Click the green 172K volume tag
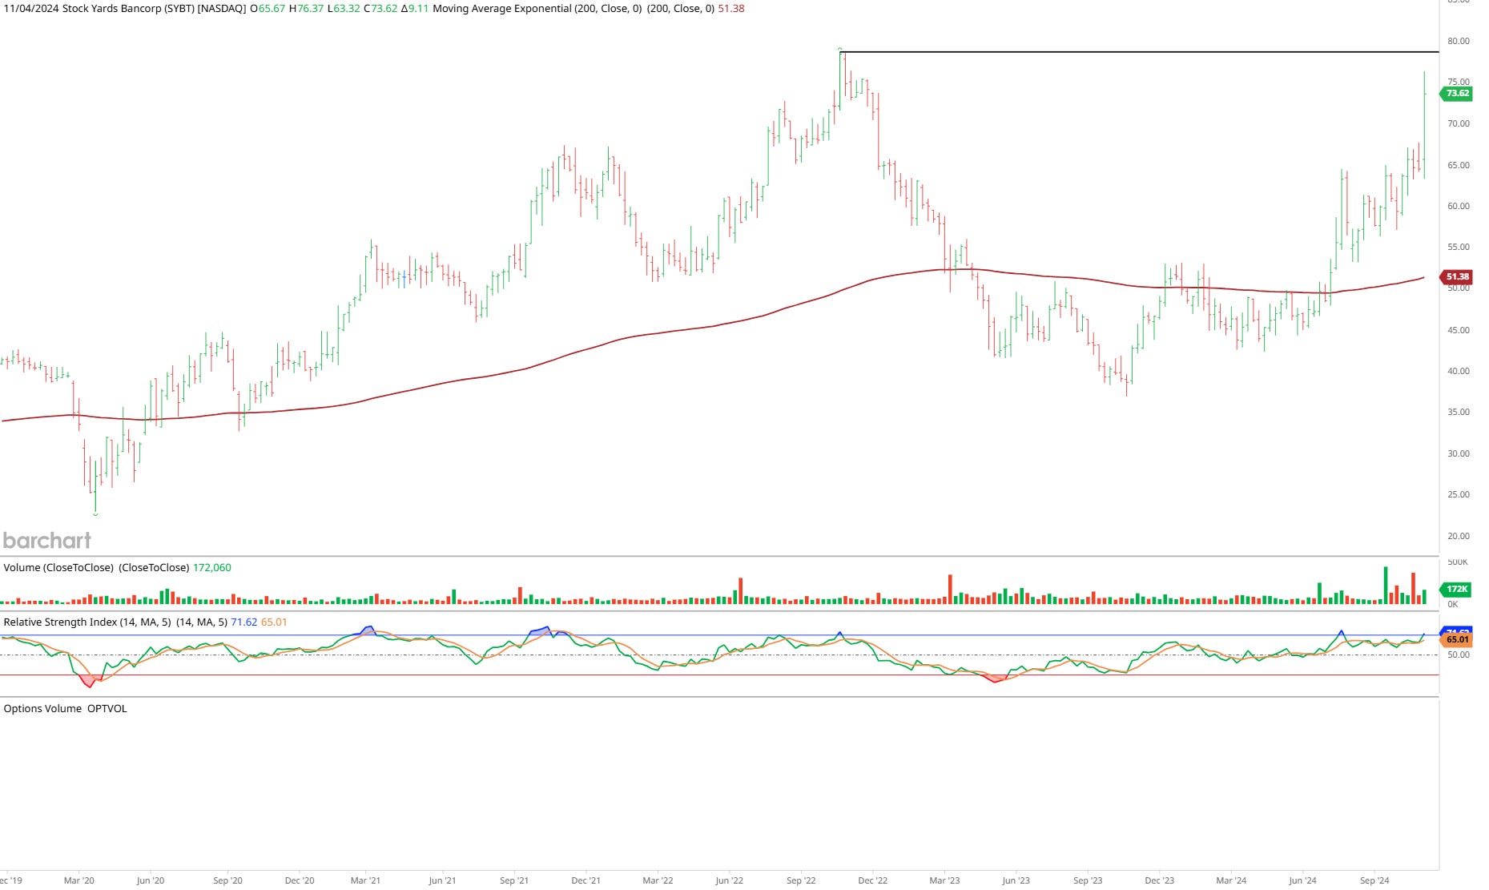 pyautogui.click(x=1456, y=590)
